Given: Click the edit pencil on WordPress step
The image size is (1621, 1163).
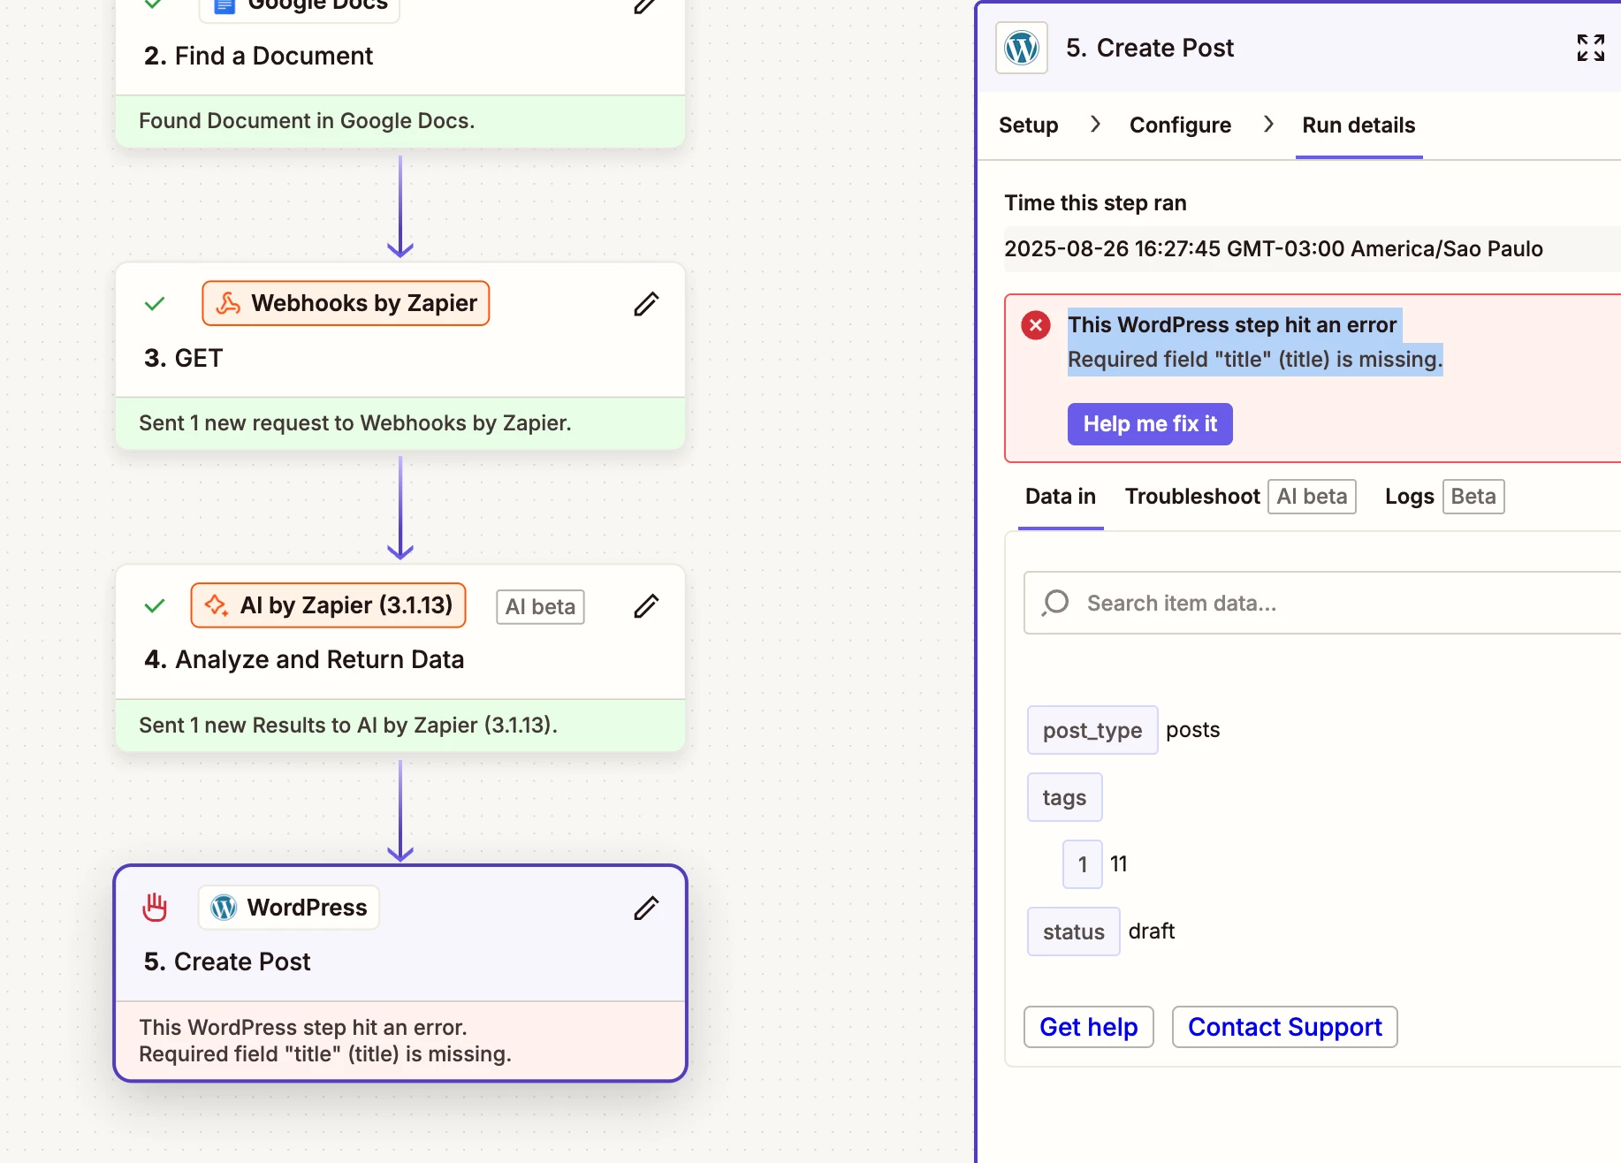Looking at the screenshot, I should point(646,908).
